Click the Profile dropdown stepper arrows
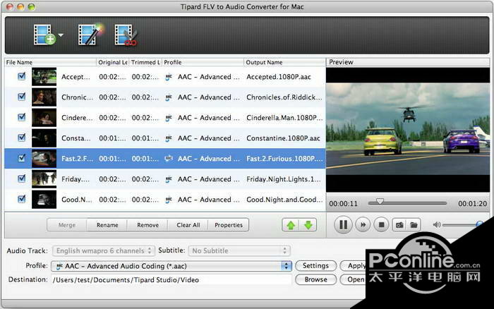 [286, 266]
